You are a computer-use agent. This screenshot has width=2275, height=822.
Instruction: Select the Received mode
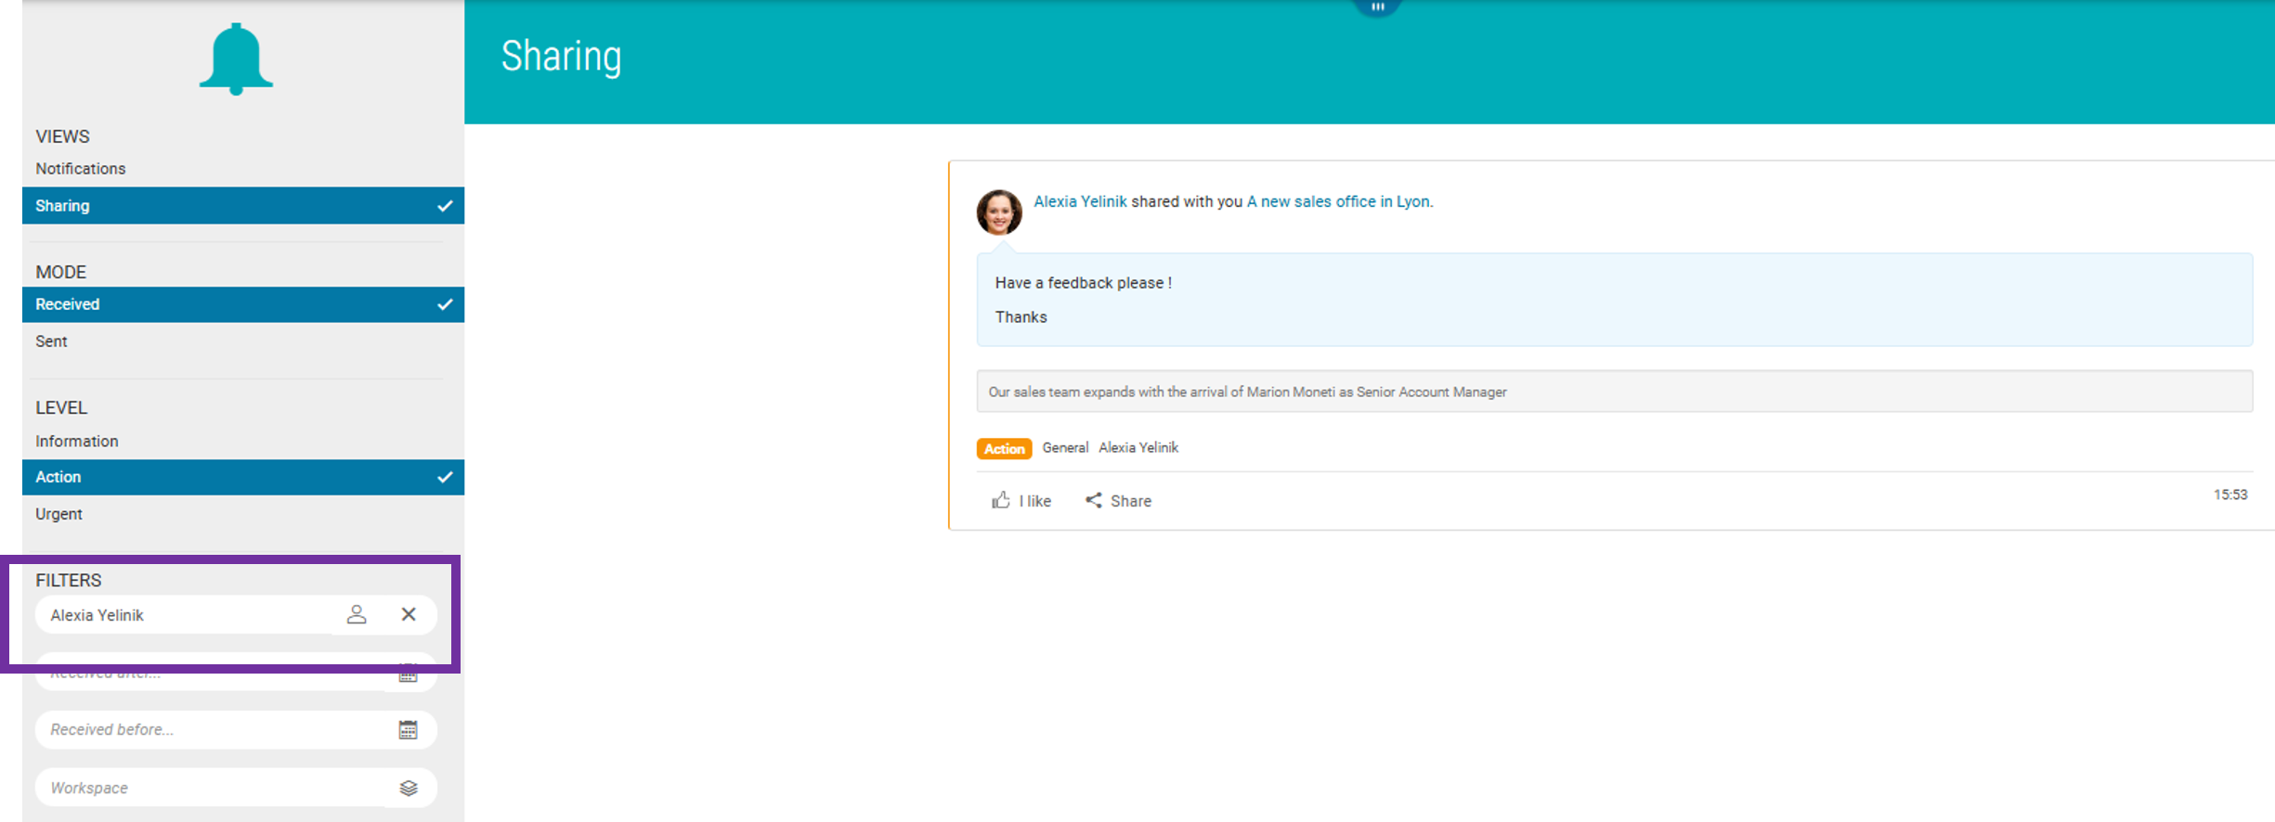[243, 304]
